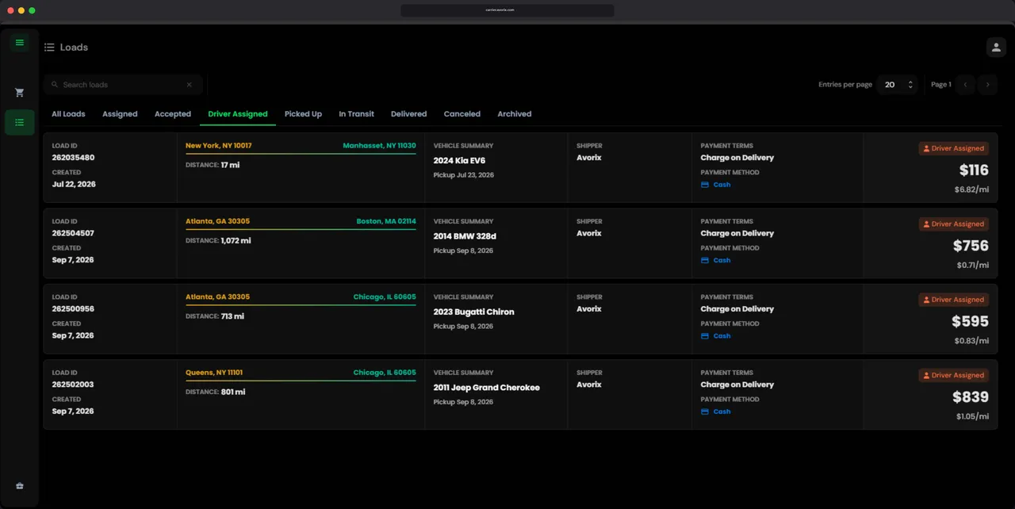This screenshot has width=1015, height=509.
Task: Focus the Search loads input
Action: [x=123, y=85]
